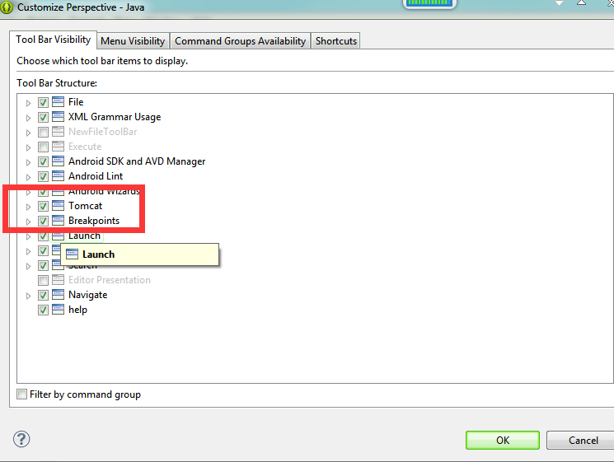Expand the XML Grammar Usage node
This screenshot has width=614, height=462.
[x=28, y=118]
